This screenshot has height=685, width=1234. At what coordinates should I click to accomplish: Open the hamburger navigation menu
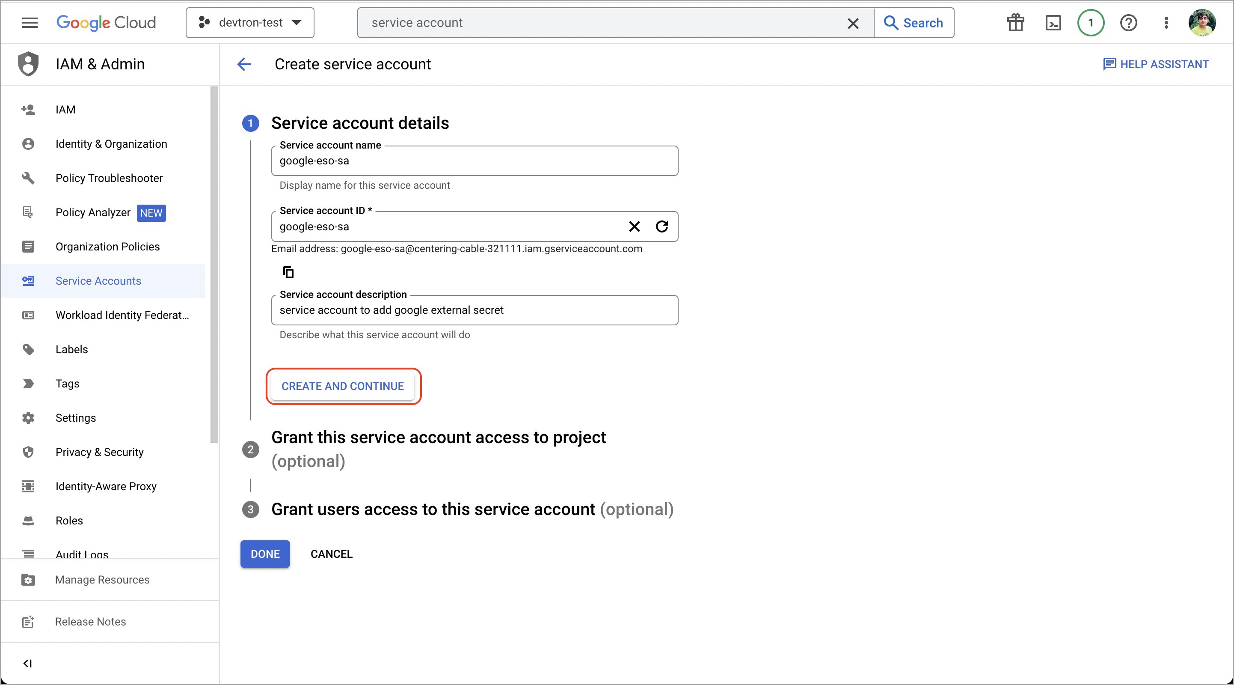tap(30, 23)
